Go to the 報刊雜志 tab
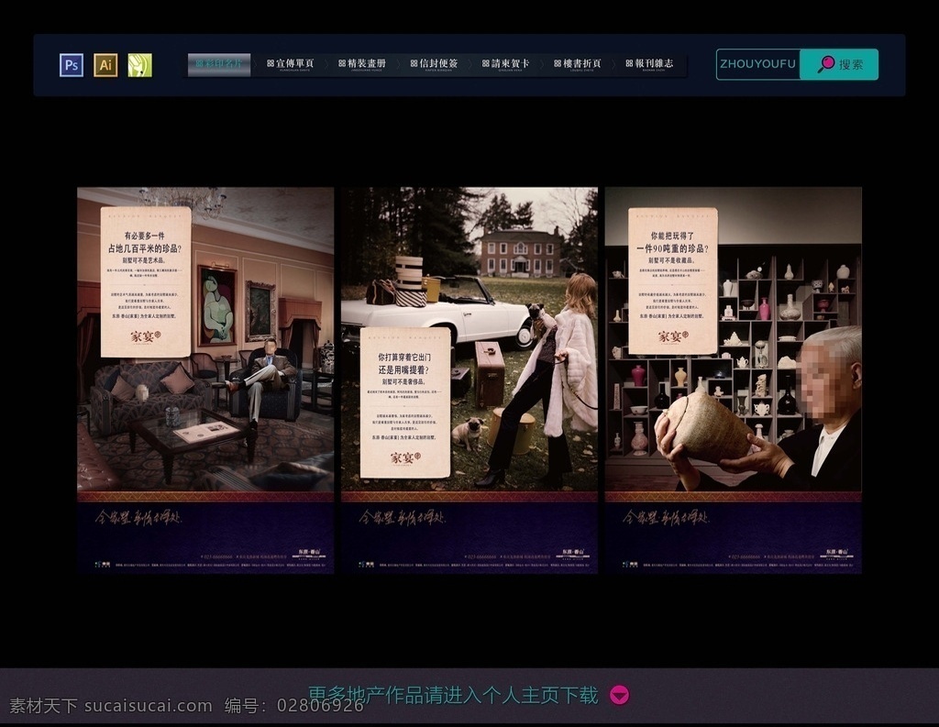 [650, 64]
